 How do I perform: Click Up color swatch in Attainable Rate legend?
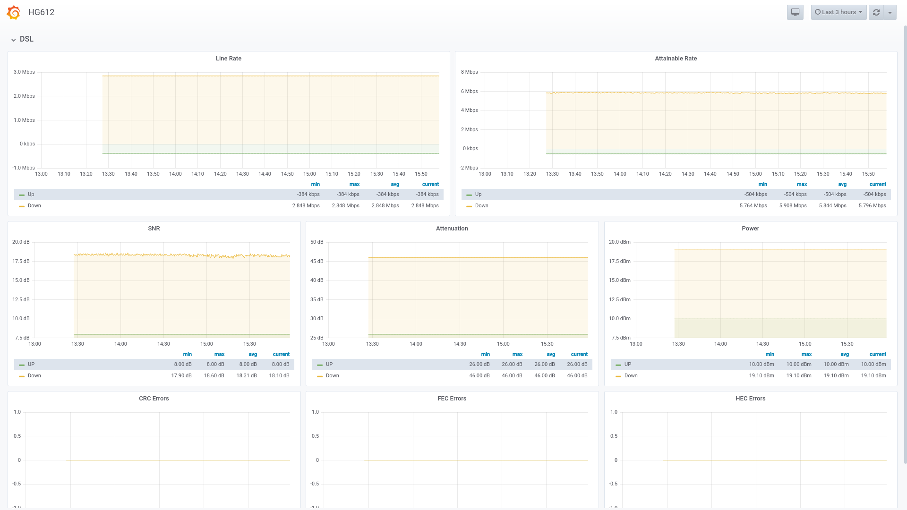[469, 195]
